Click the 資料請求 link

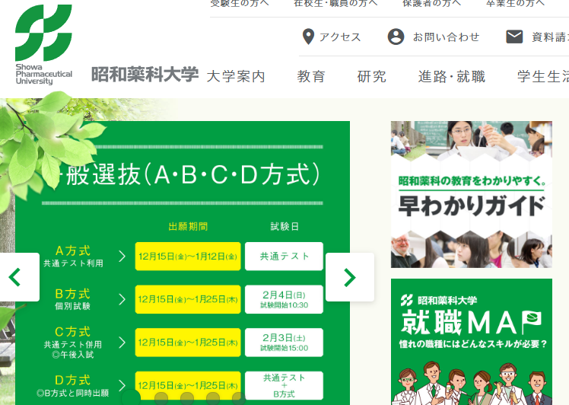550,37
